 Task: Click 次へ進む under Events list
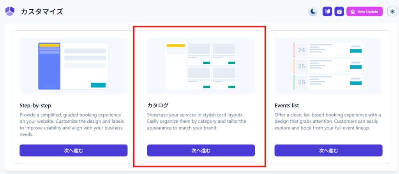(x=328, y=150)
